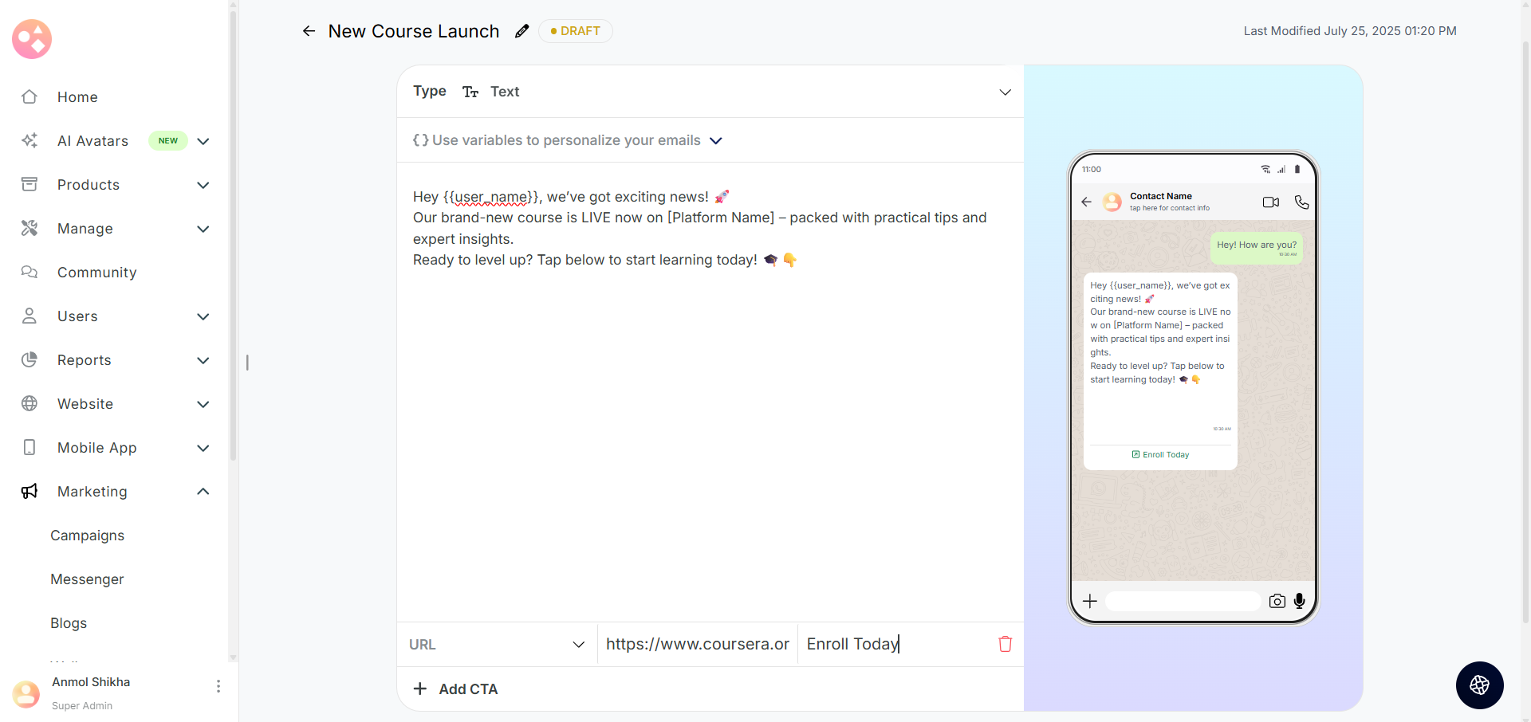Click the app logo in the sidebar
1531x722 pixels.
tap(32, 39)
